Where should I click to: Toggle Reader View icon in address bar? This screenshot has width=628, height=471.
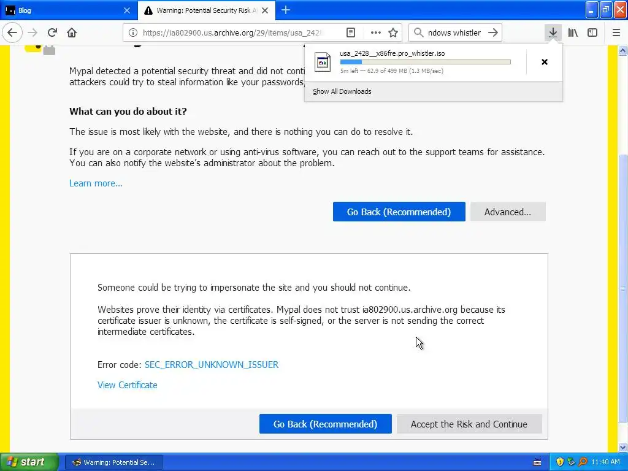[351, 33]
